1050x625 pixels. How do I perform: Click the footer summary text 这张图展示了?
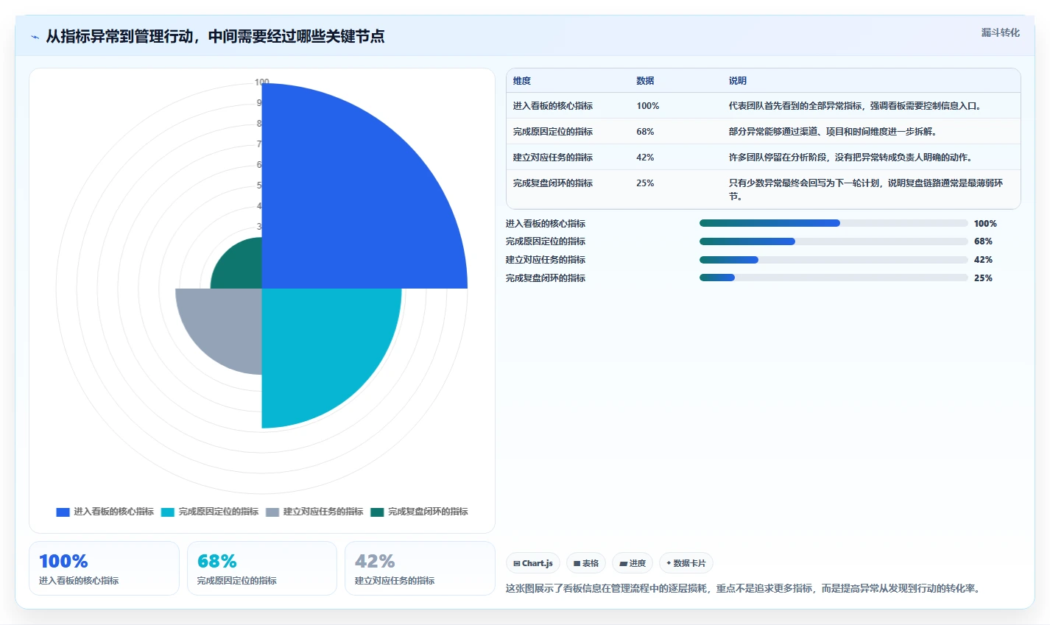(x=744, y=589)
